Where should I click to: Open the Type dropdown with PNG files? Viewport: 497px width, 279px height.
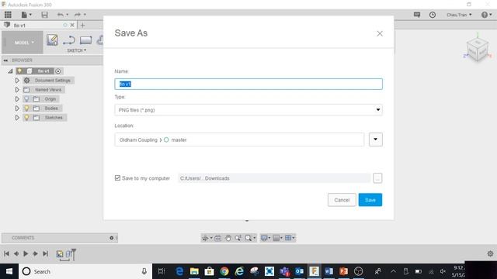coord(248,110)
